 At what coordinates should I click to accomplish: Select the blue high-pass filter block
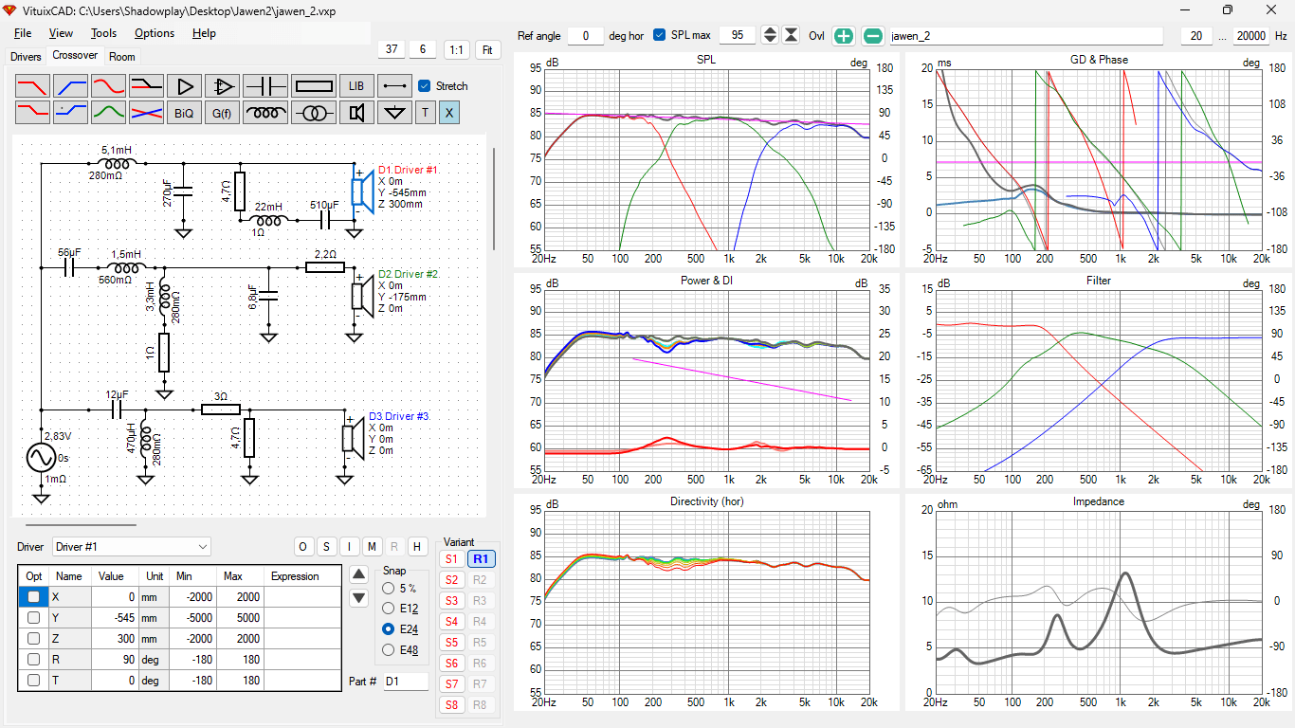pos(70,85)
